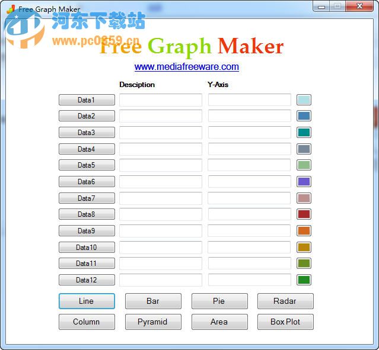This screenshot has height=350, width=379.
Task: Open the teal color swatch for Data3
Action: point(304,132)
